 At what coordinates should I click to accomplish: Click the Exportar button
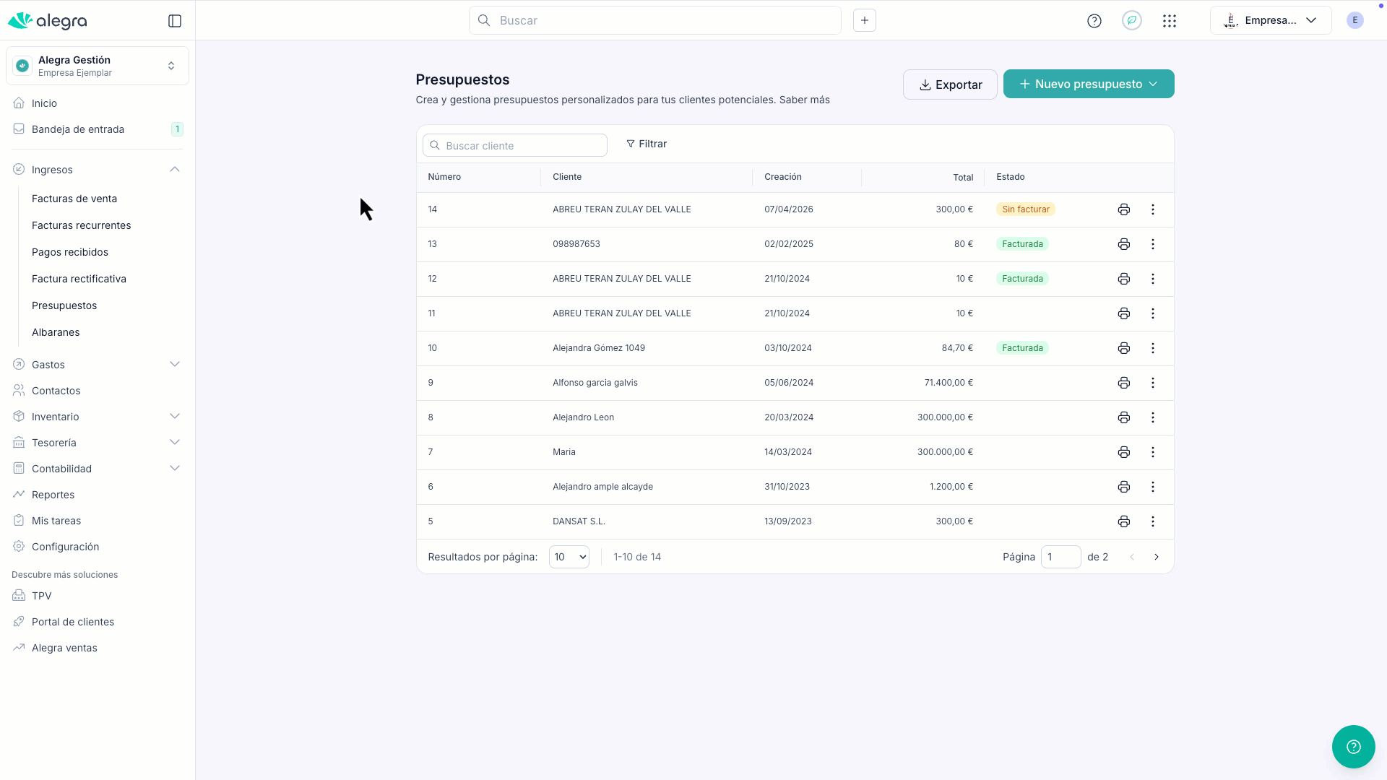(949, 84)
